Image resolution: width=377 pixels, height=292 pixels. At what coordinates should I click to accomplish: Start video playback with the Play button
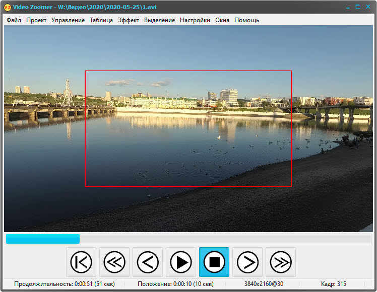click(x=181, y=262)
